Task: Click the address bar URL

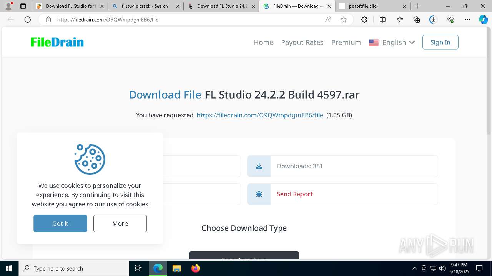Action: (108, 20)
